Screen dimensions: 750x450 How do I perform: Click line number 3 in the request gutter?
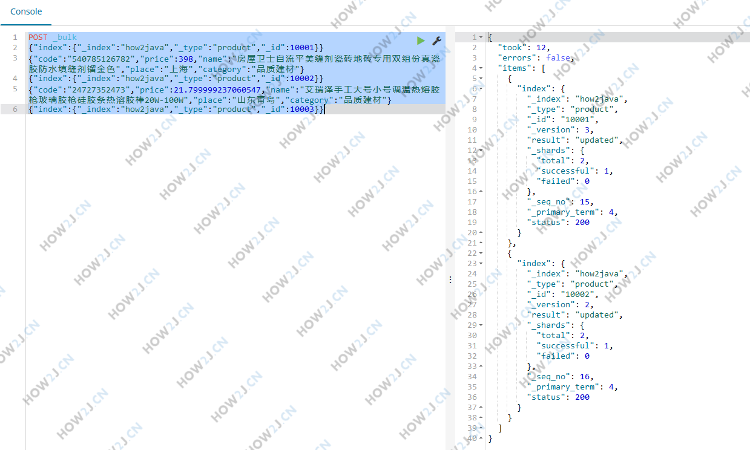pos(15,58)
